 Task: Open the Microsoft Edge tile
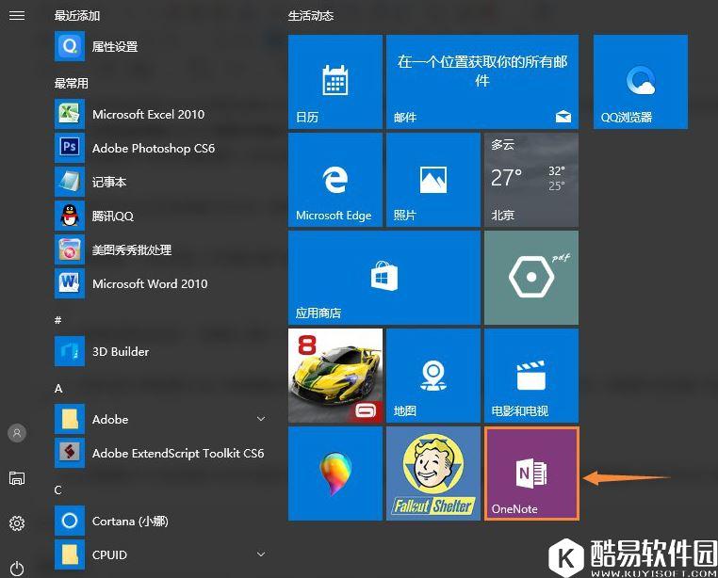(x=335, y=180)
